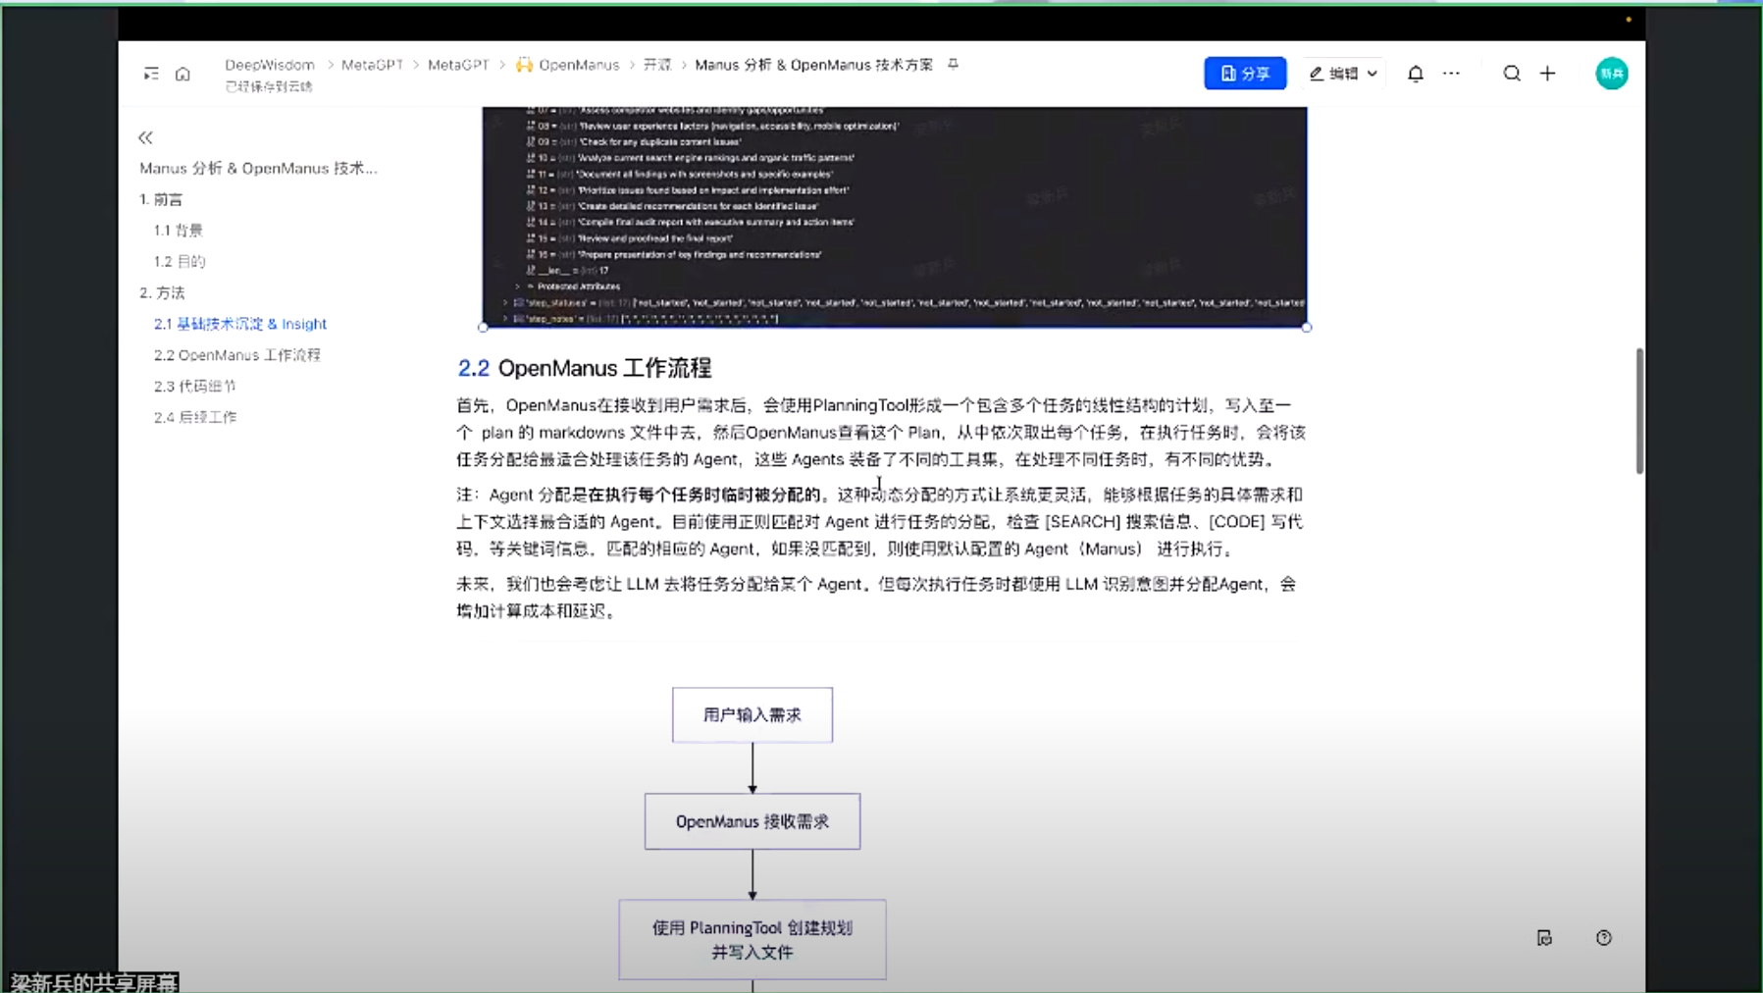
Task: Open the three-dot more options menu
Action: click(x=1451, y=74)
